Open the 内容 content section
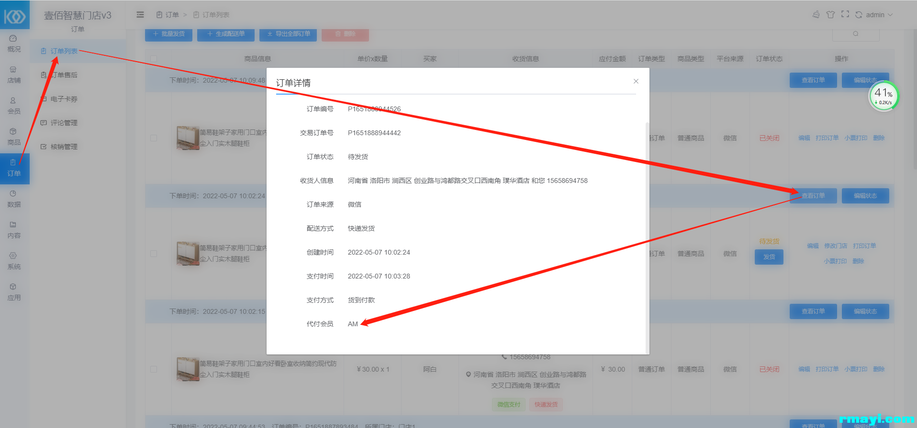Screen dimensions: 917x428 point(14,230)
